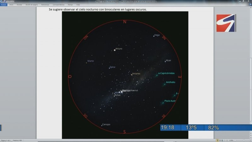Select Print Layout view icon in status bar
This screenshot has width=252, height=142.
[217, 140]
